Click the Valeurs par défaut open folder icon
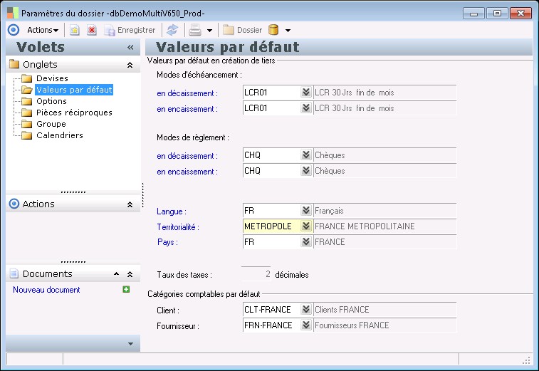The image size is (539, 371). pyautogui.click(x=27, y=90)
